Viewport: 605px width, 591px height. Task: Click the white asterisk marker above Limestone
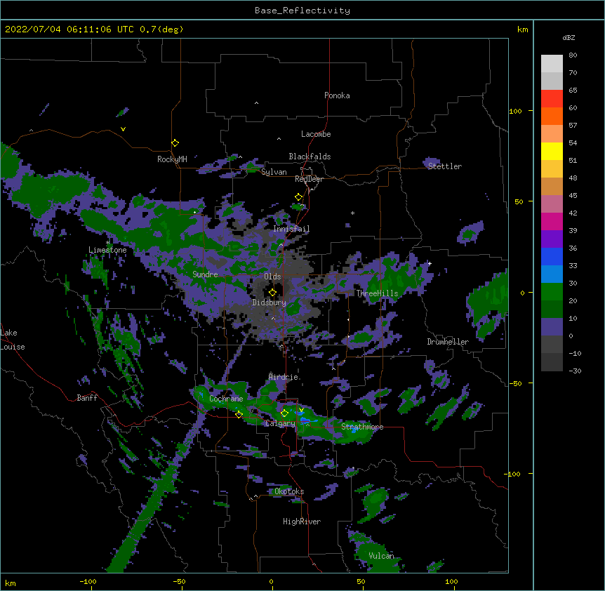coord(107,243)
